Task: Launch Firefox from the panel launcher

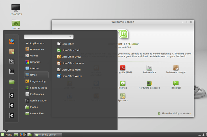Action: pos(22,135)
